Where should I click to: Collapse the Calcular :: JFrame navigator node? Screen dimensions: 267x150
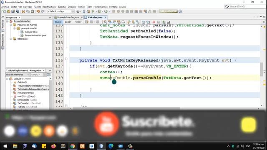click(x=7, y=79)
